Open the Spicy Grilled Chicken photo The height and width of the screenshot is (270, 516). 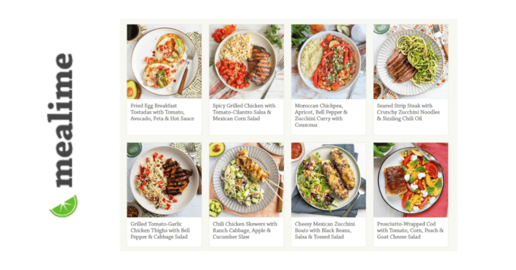[246, 61]
